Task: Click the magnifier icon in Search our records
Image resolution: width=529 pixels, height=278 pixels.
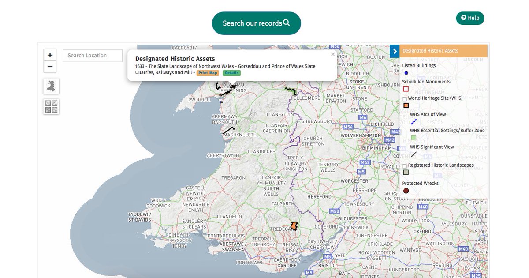Action: point(287,23)
